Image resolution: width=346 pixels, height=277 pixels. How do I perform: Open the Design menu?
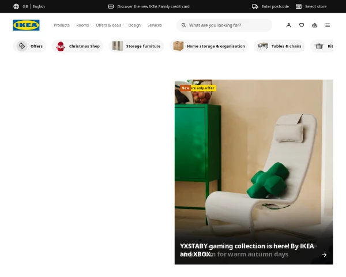(x=134, y=25)
